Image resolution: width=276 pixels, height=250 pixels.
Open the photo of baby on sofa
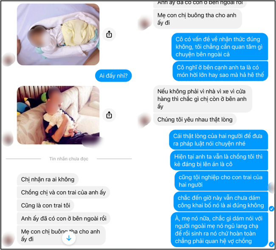tap(58, 115)
